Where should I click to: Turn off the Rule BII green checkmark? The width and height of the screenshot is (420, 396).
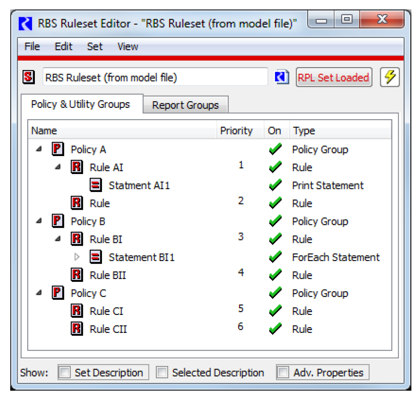(x=275, y=275)
